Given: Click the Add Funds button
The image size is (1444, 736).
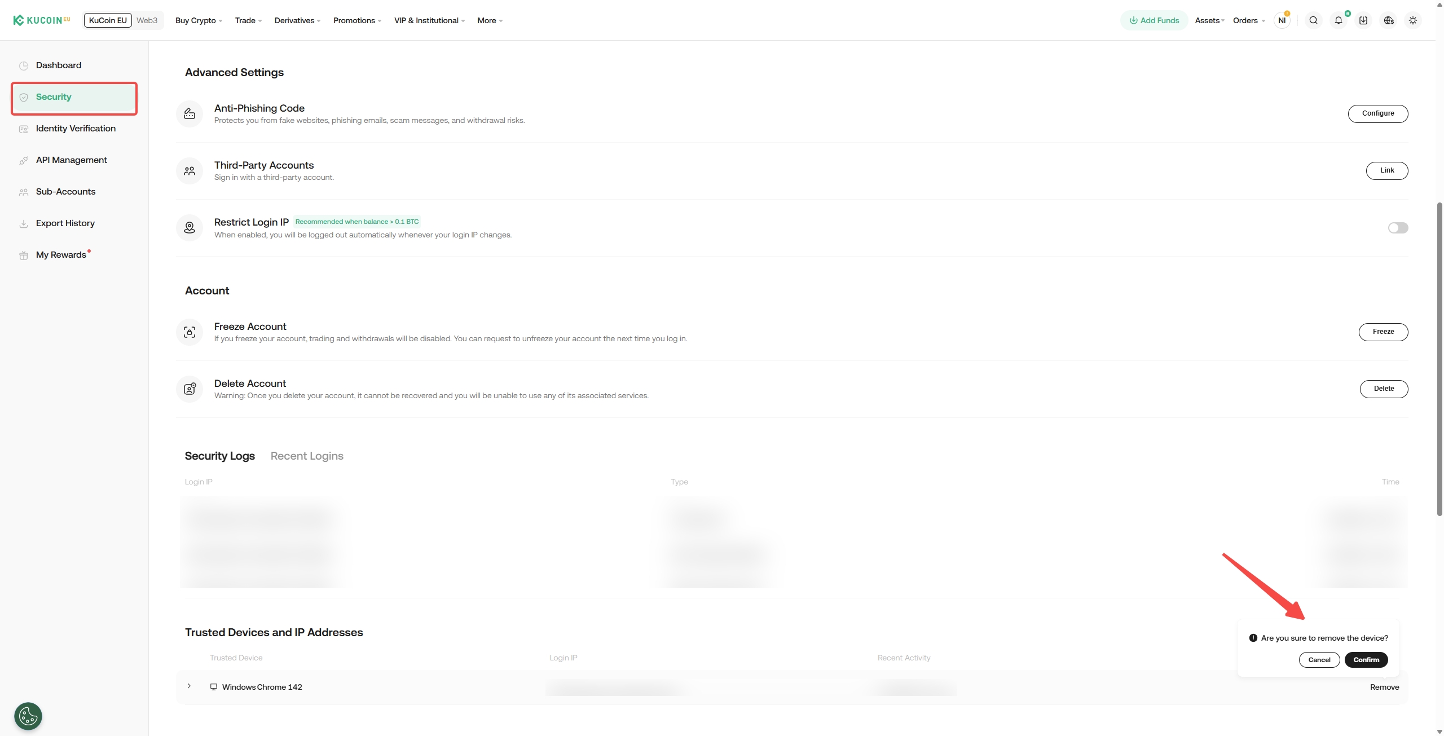Looking at the screenshot, I should pyautogui.click(x=1154, y=20).
